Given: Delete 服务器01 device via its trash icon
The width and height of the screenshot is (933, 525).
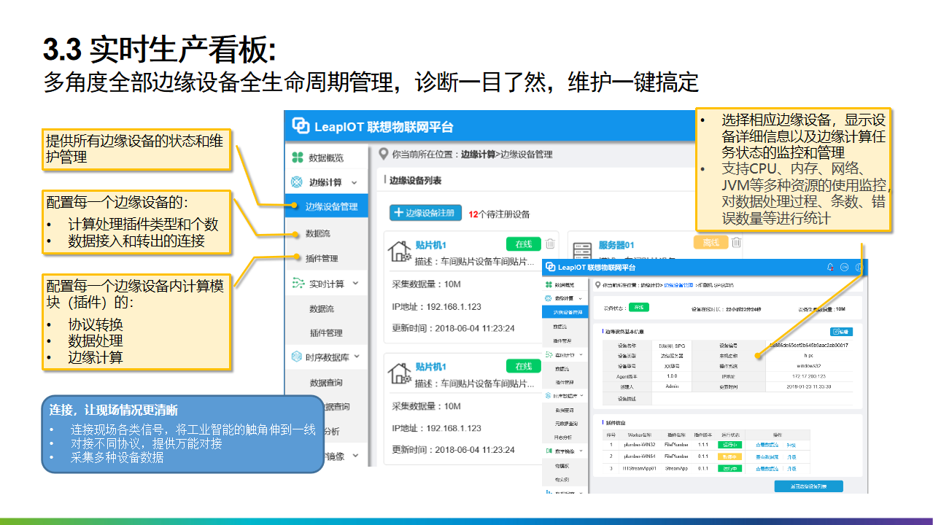Looking at the screenshot, I should tap(737, 243).
